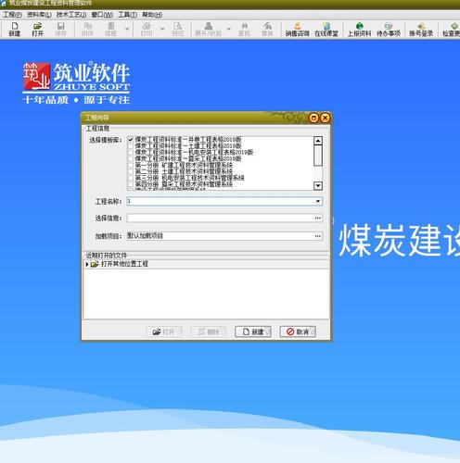Click the 展开/收起 toolbar icon

[209, 30]
